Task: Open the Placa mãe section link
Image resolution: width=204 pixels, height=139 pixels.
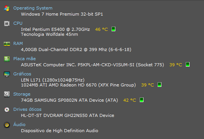Action: [x=24, y=59]
